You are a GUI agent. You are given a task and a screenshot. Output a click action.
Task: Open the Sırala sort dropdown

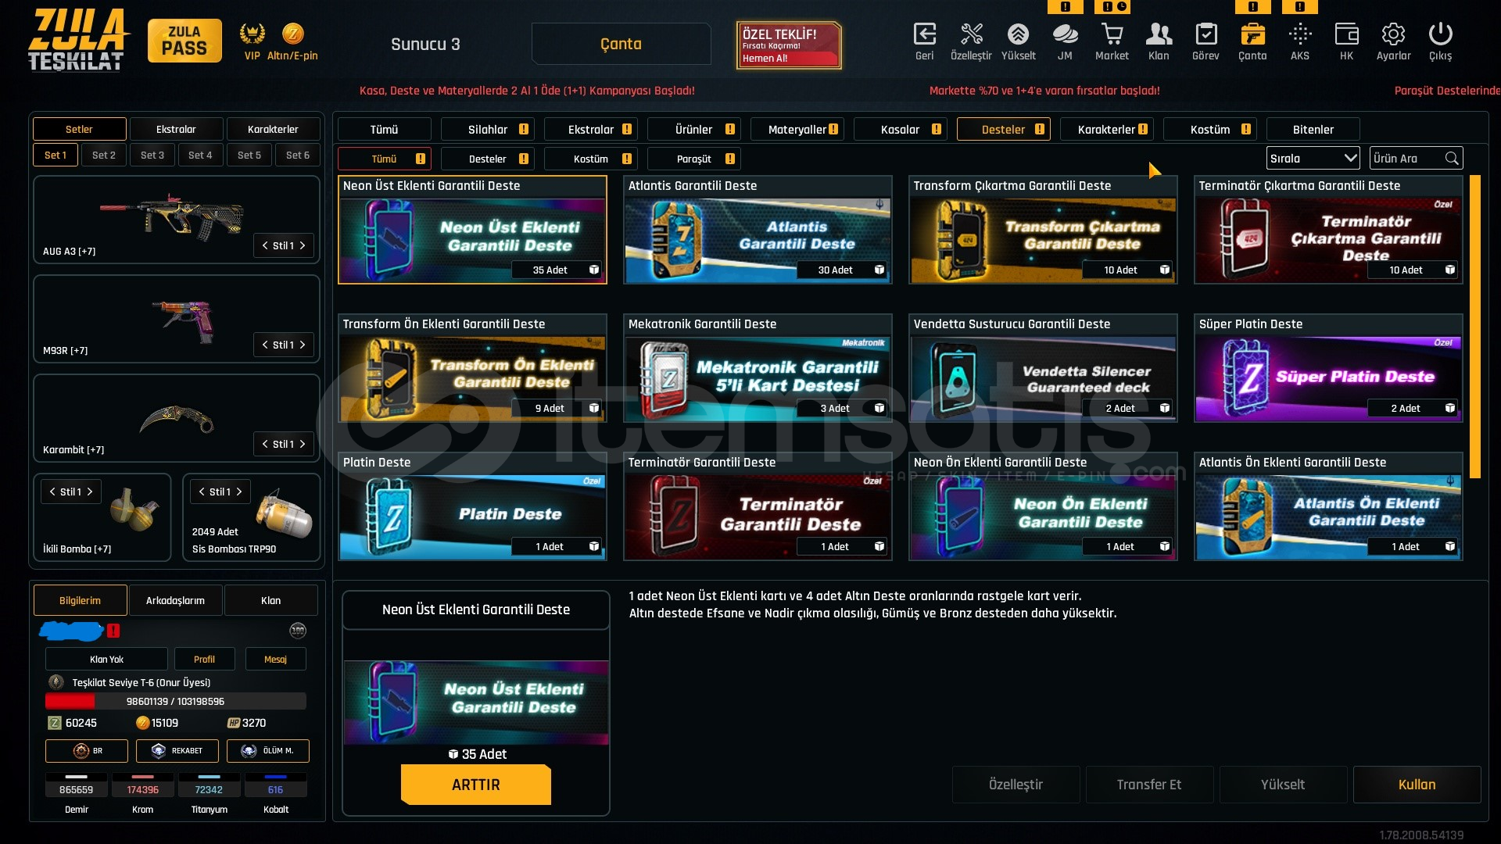tap(1313, 158)
